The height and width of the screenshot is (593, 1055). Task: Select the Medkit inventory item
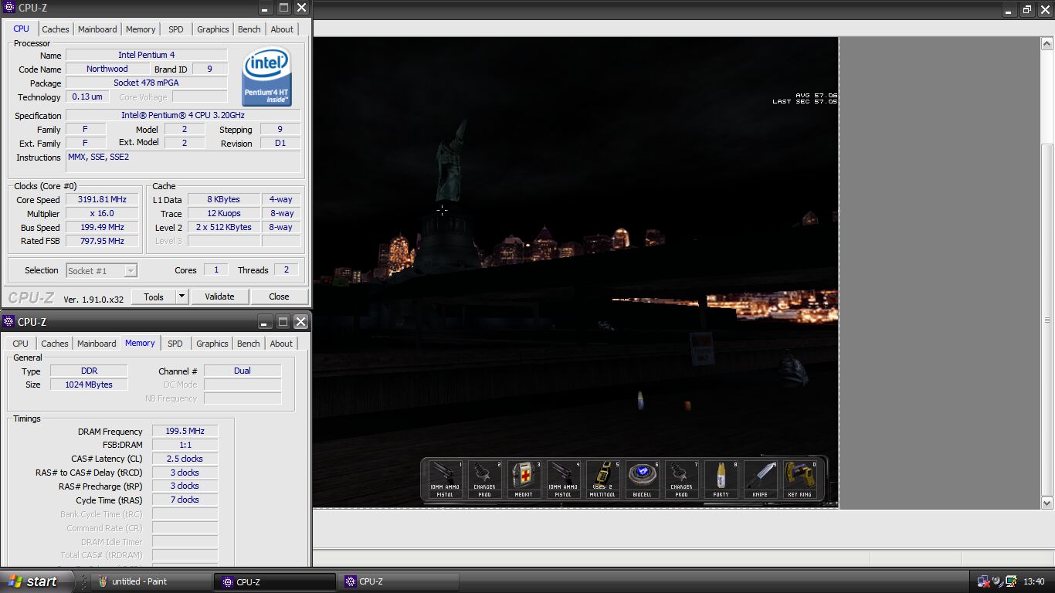pyautogui.click(x=524, y=479)
